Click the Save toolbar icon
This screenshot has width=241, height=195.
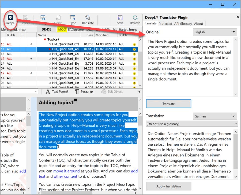pos(120,20)
